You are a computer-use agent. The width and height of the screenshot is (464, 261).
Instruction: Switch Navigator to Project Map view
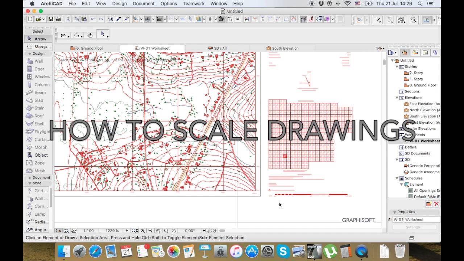point(405,53)
